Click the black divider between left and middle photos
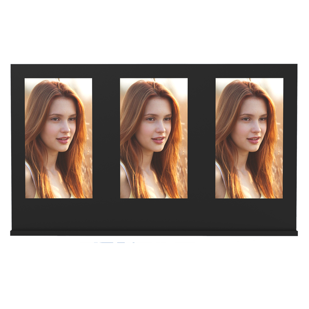The image size is (309, 309). click(106, 138)
